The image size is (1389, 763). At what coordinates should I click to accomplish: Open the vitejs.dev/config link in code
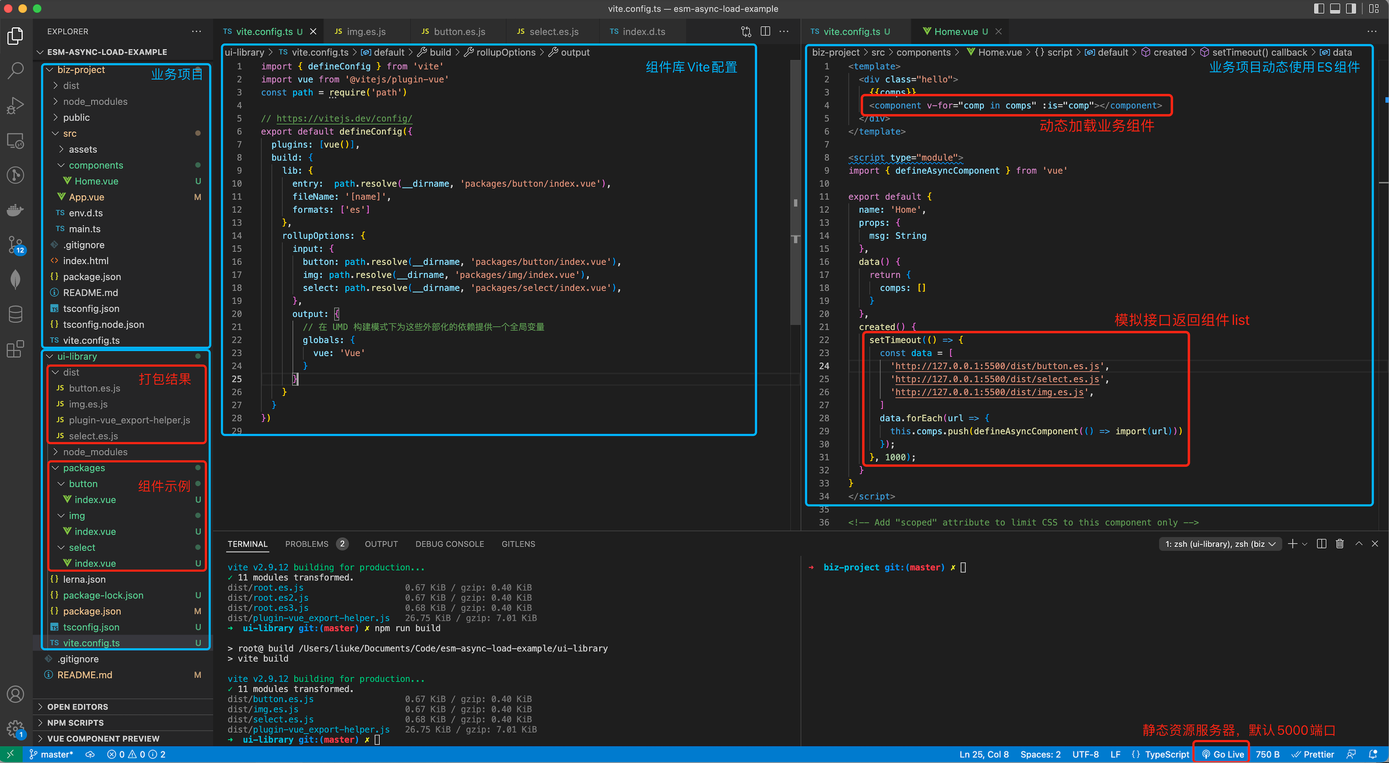pyautogui.click(x=344, y=118)
